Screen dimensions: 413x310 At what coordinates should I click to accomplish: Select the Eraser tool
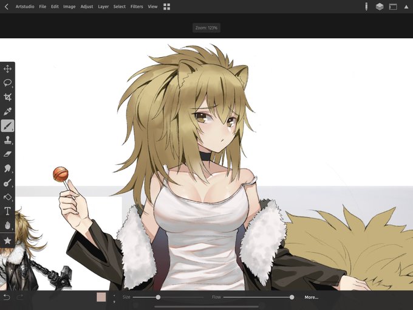[x=7, y=154]
